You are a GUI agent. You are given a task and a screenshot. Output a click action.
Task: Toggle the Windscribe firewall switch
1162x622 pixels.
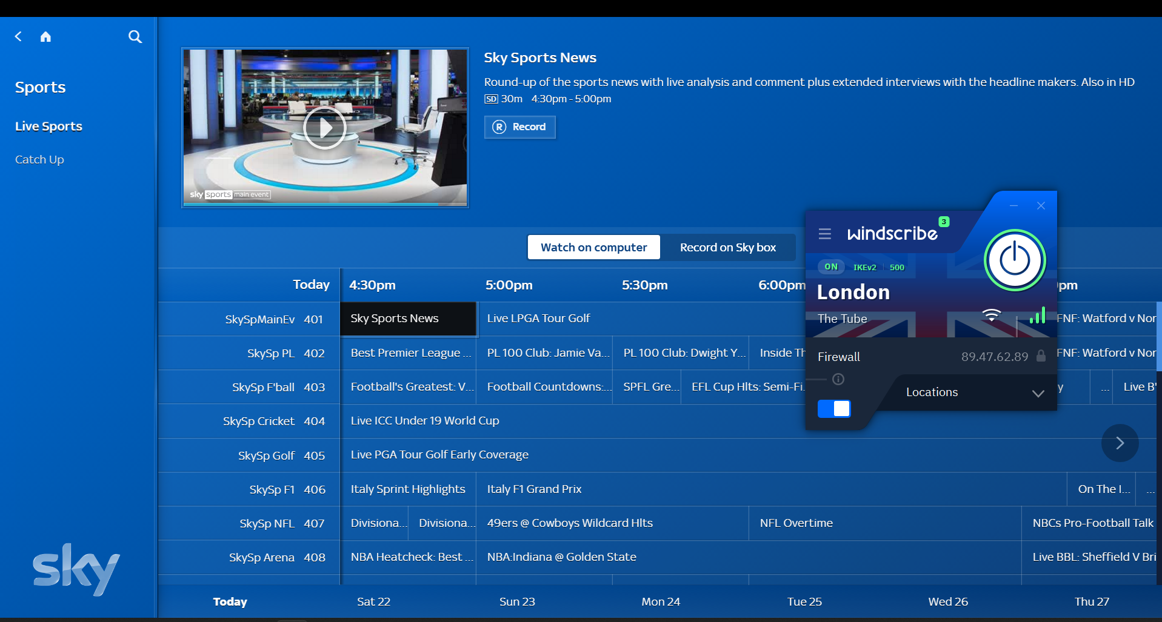point(834,409)
